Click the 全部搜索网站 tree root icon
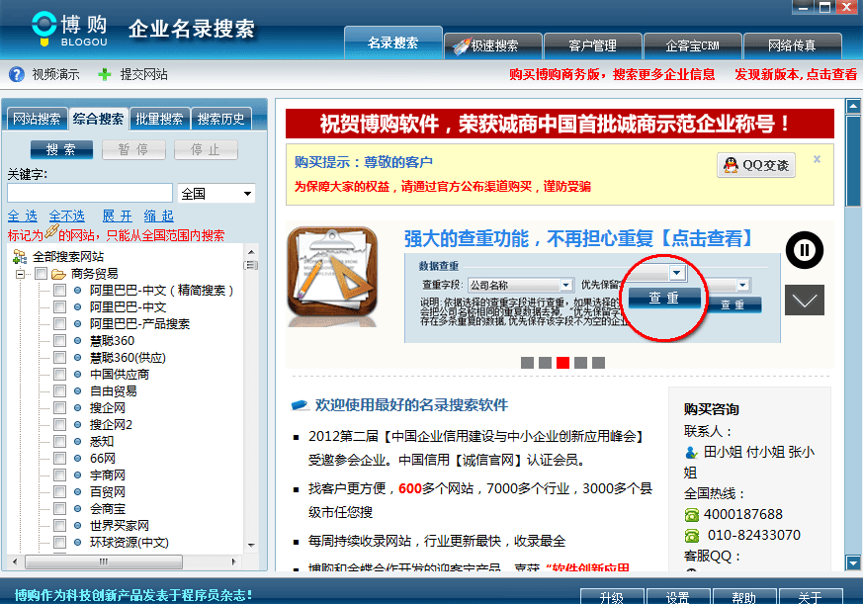The image size is (863, 604). [20, 257]
